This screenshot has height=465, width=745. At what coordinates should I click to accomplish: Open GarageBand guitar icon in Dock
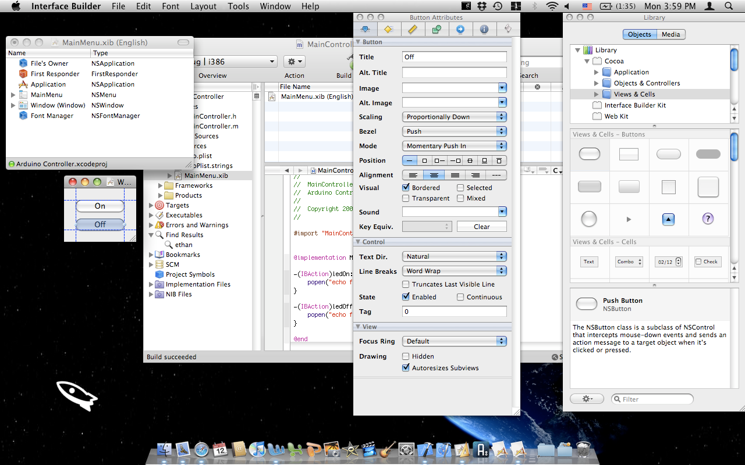click(x=387, y=449)
